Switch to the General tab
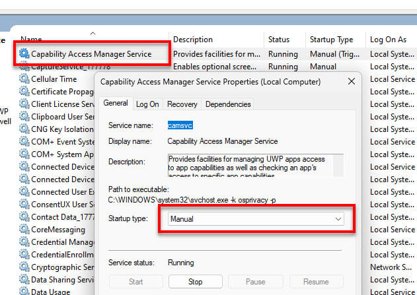The height and width of the screenshot is (295, 417). (116, 103)
